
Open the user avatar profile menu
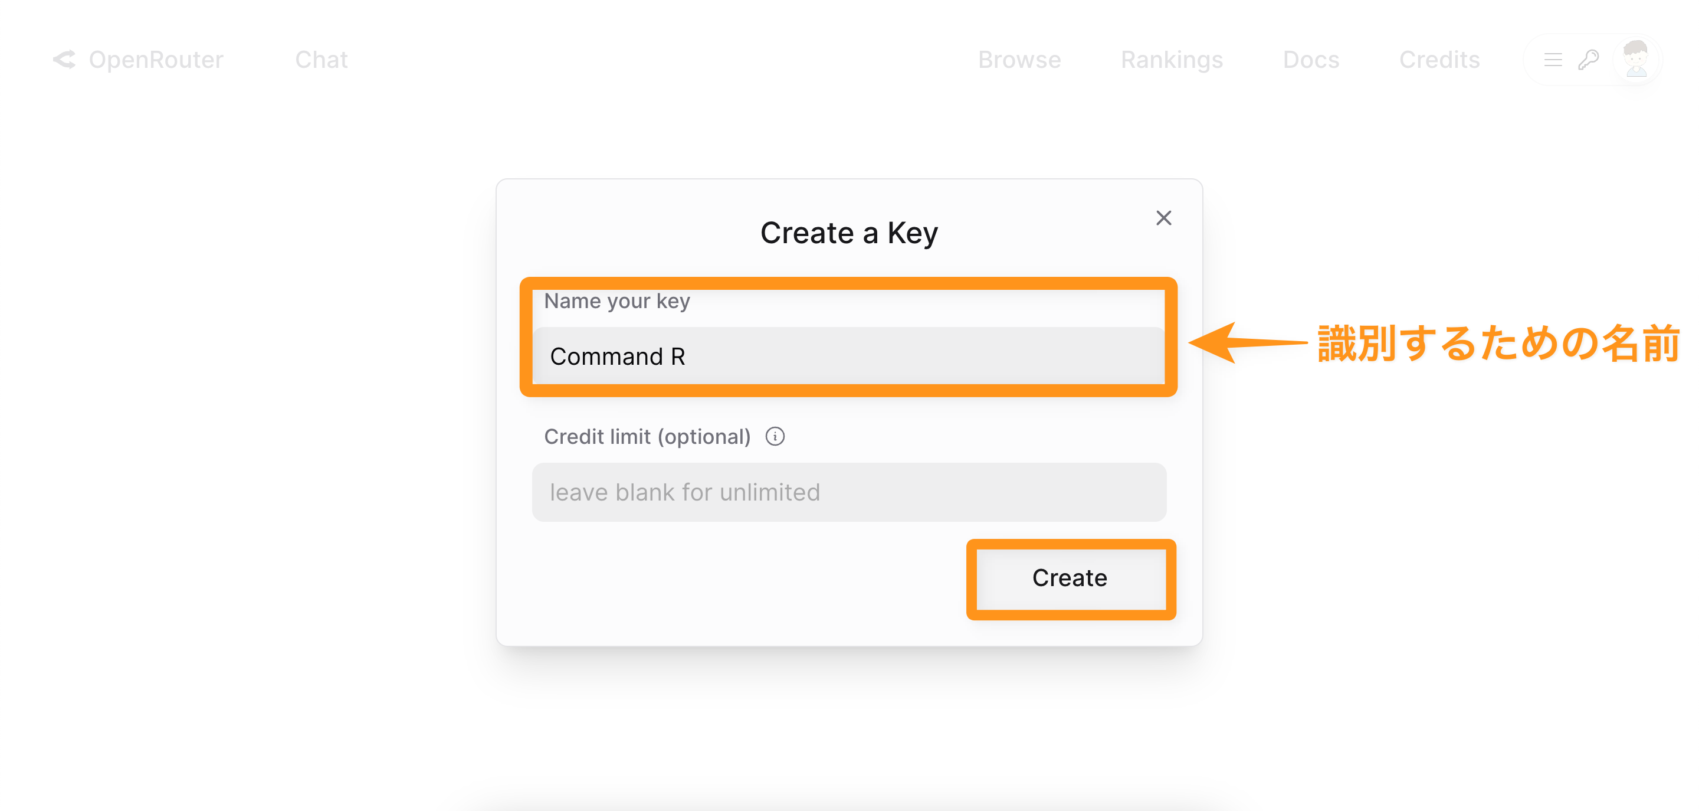tap(1636, 60)
